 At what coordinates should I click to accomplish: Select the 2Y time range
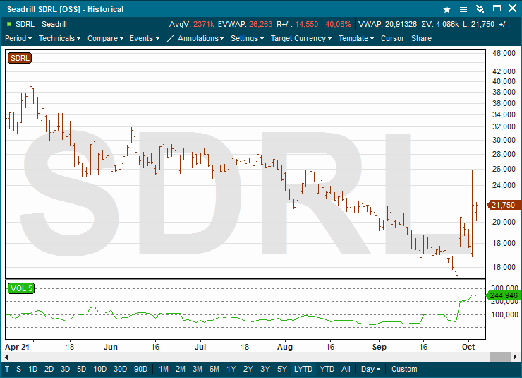pyautogui.click(x=248, y=369)
